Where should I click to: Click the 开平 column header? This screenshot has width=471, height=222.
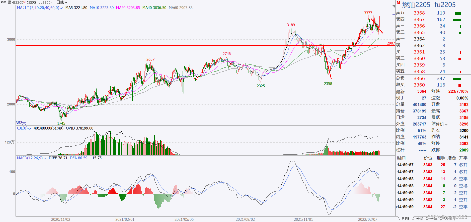[463, 158]
